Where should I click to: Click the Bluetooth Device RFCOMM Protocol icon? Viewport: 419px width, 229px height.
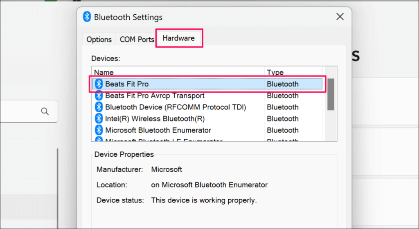(99, 107)
